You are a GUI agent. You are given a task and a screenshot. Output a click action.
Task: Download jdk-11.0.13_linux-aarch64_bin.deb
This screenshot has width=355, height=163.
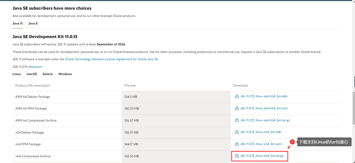[x=264, y=96]
